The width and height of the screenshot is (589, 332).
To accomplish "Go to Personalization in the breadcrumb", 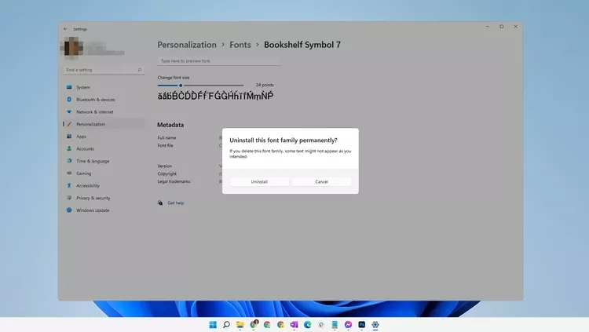I will [x=187, y=45].
